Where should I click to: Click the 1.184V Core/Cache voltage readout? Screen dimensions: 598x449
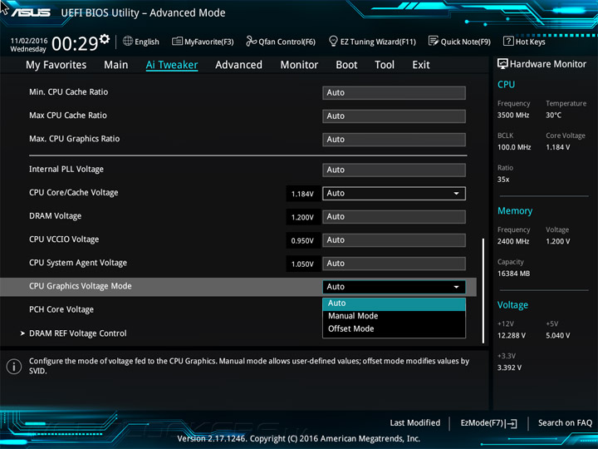point(302,194)
